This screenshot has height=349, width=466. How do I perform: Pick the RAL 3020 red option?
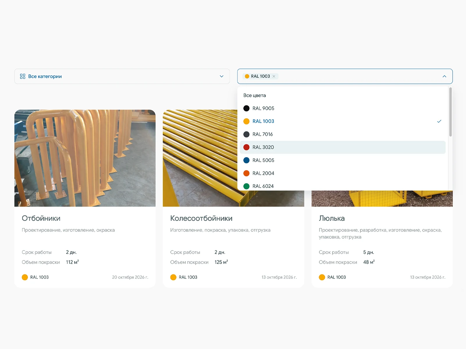point(343,147)
